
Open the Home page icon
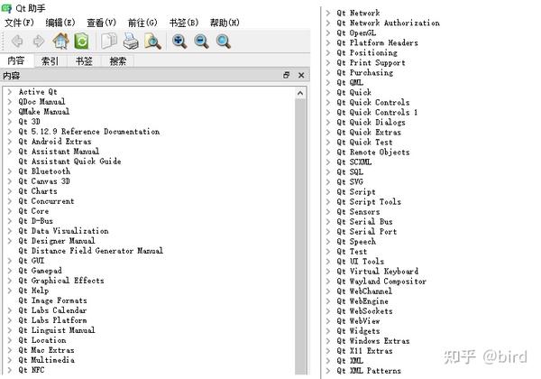(x=60, y=42)
